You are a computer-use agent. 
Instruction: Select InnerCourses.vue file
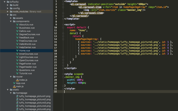(x=28, y=54)
